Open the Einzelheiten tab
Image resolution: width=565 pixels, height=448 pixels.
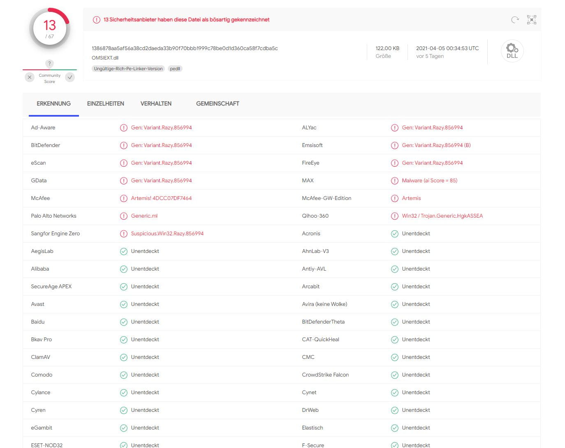(105, 103)
